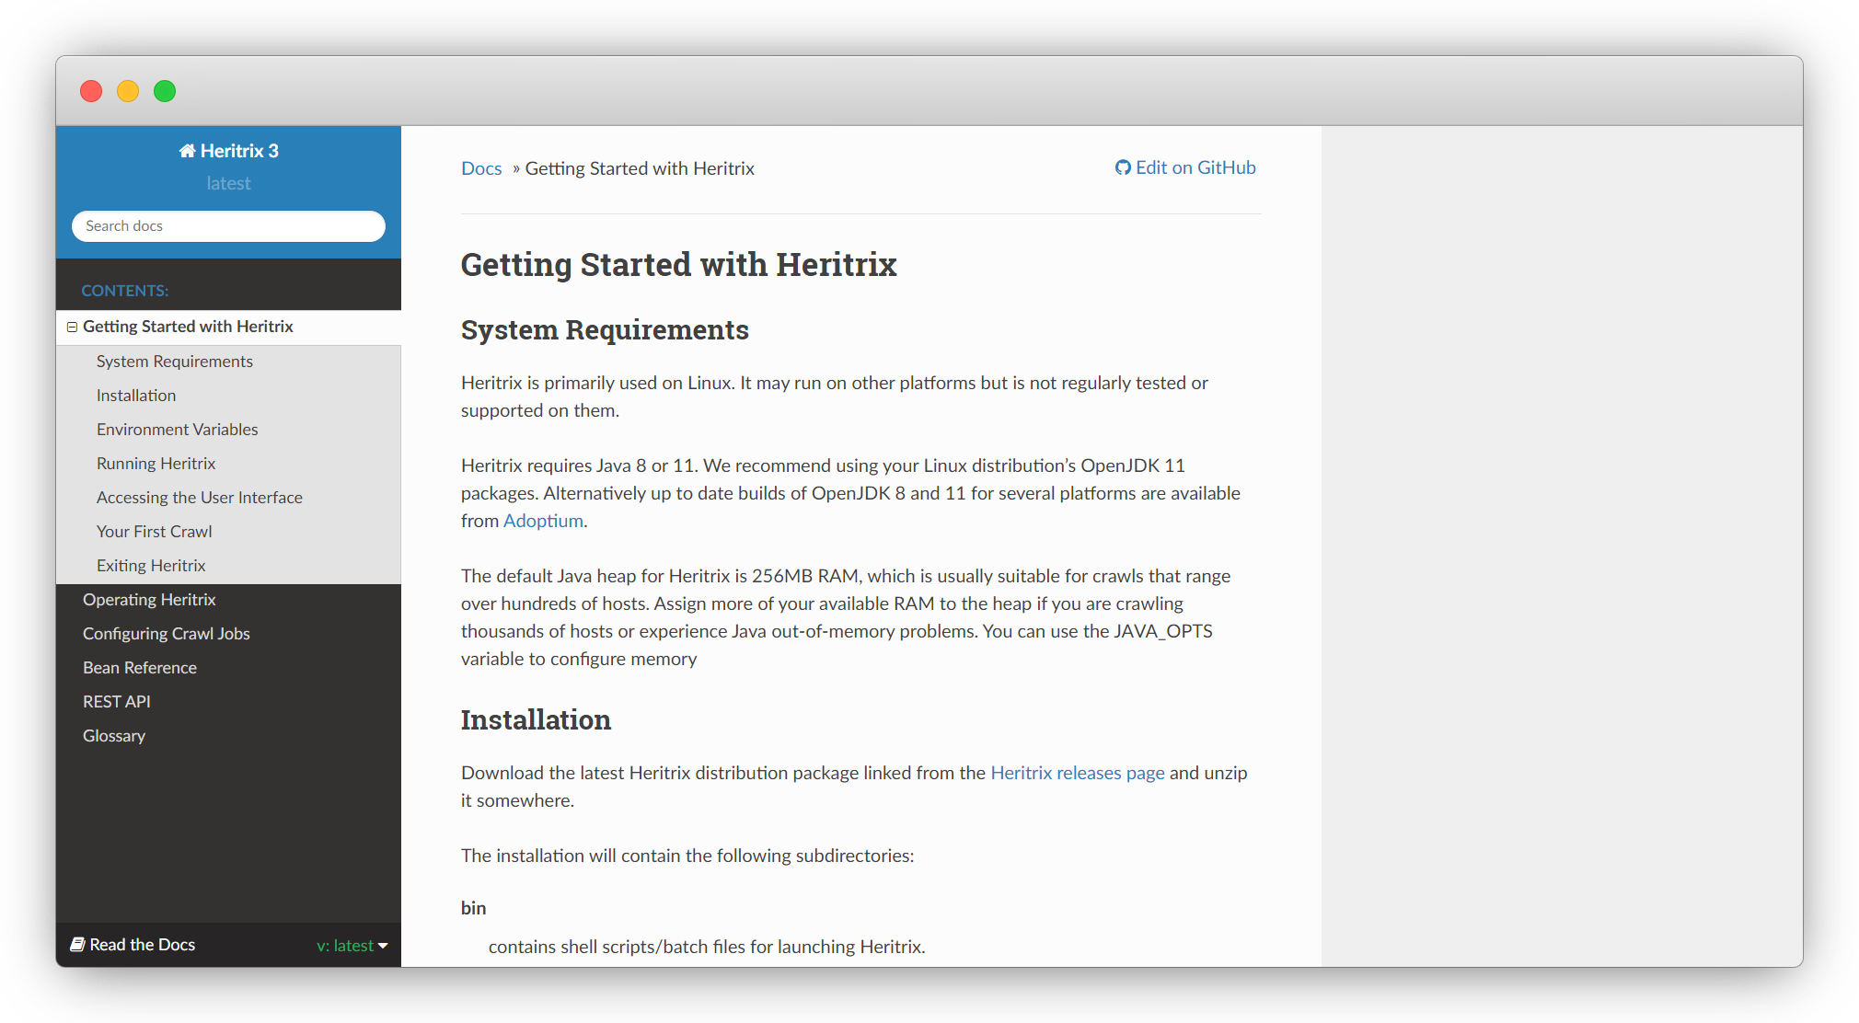
Task: Open the version dropdown caret beside v: latest
Action: 383,946
